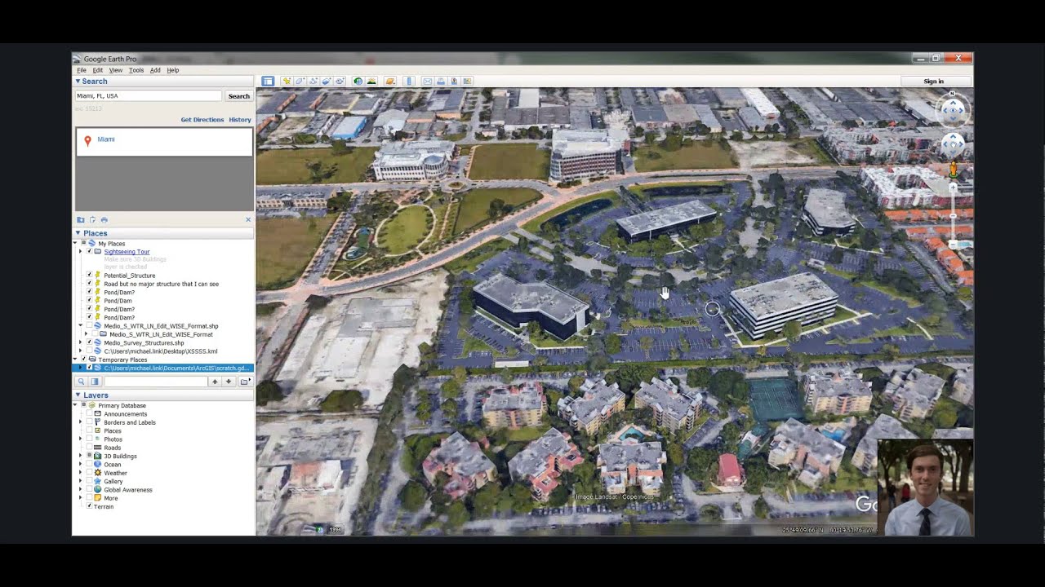The height and width of the screenshot is (587, 1045).
Task: Expand the 3D Buildings layer node
Action: (80, 456)
